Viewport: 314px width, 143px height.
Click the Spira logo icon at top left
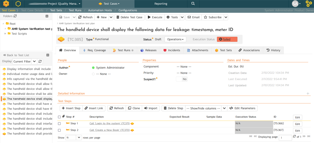pos(6,4)
